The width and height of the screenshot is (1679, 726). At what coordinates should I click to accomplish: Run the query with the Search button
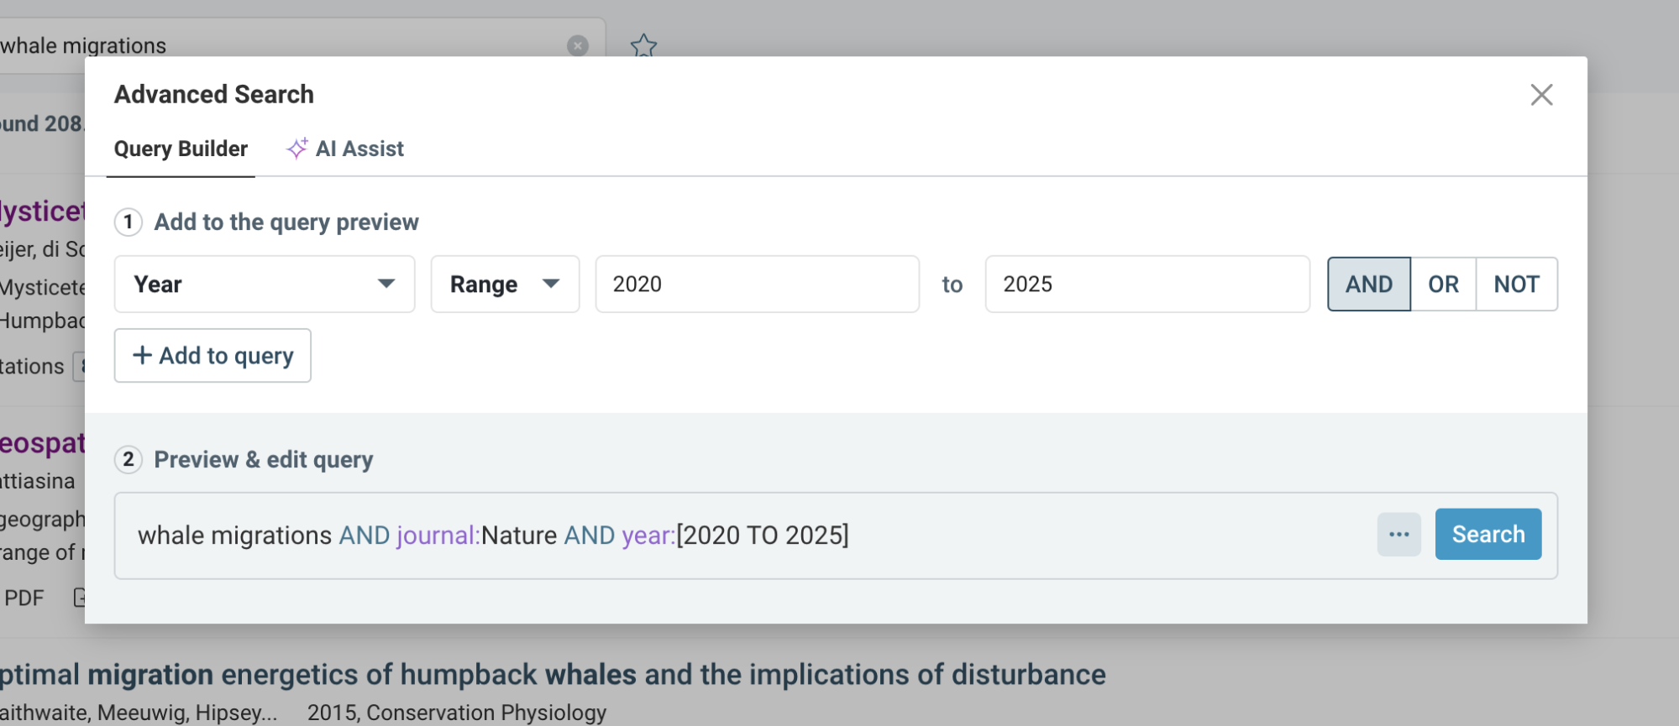click(x=1487, y=535)
